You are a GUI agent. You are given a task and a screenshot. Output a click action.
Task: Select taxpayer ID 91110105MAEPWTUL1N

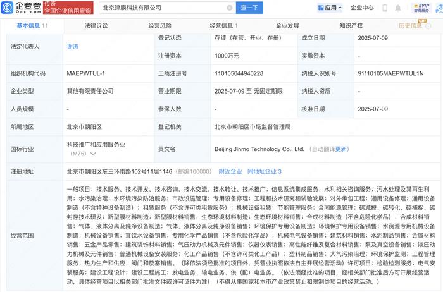pos(390,74)
